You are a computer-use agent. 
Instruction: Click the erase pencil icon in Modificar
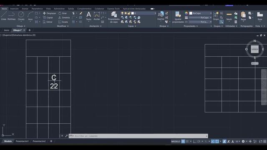pos(81,13)
